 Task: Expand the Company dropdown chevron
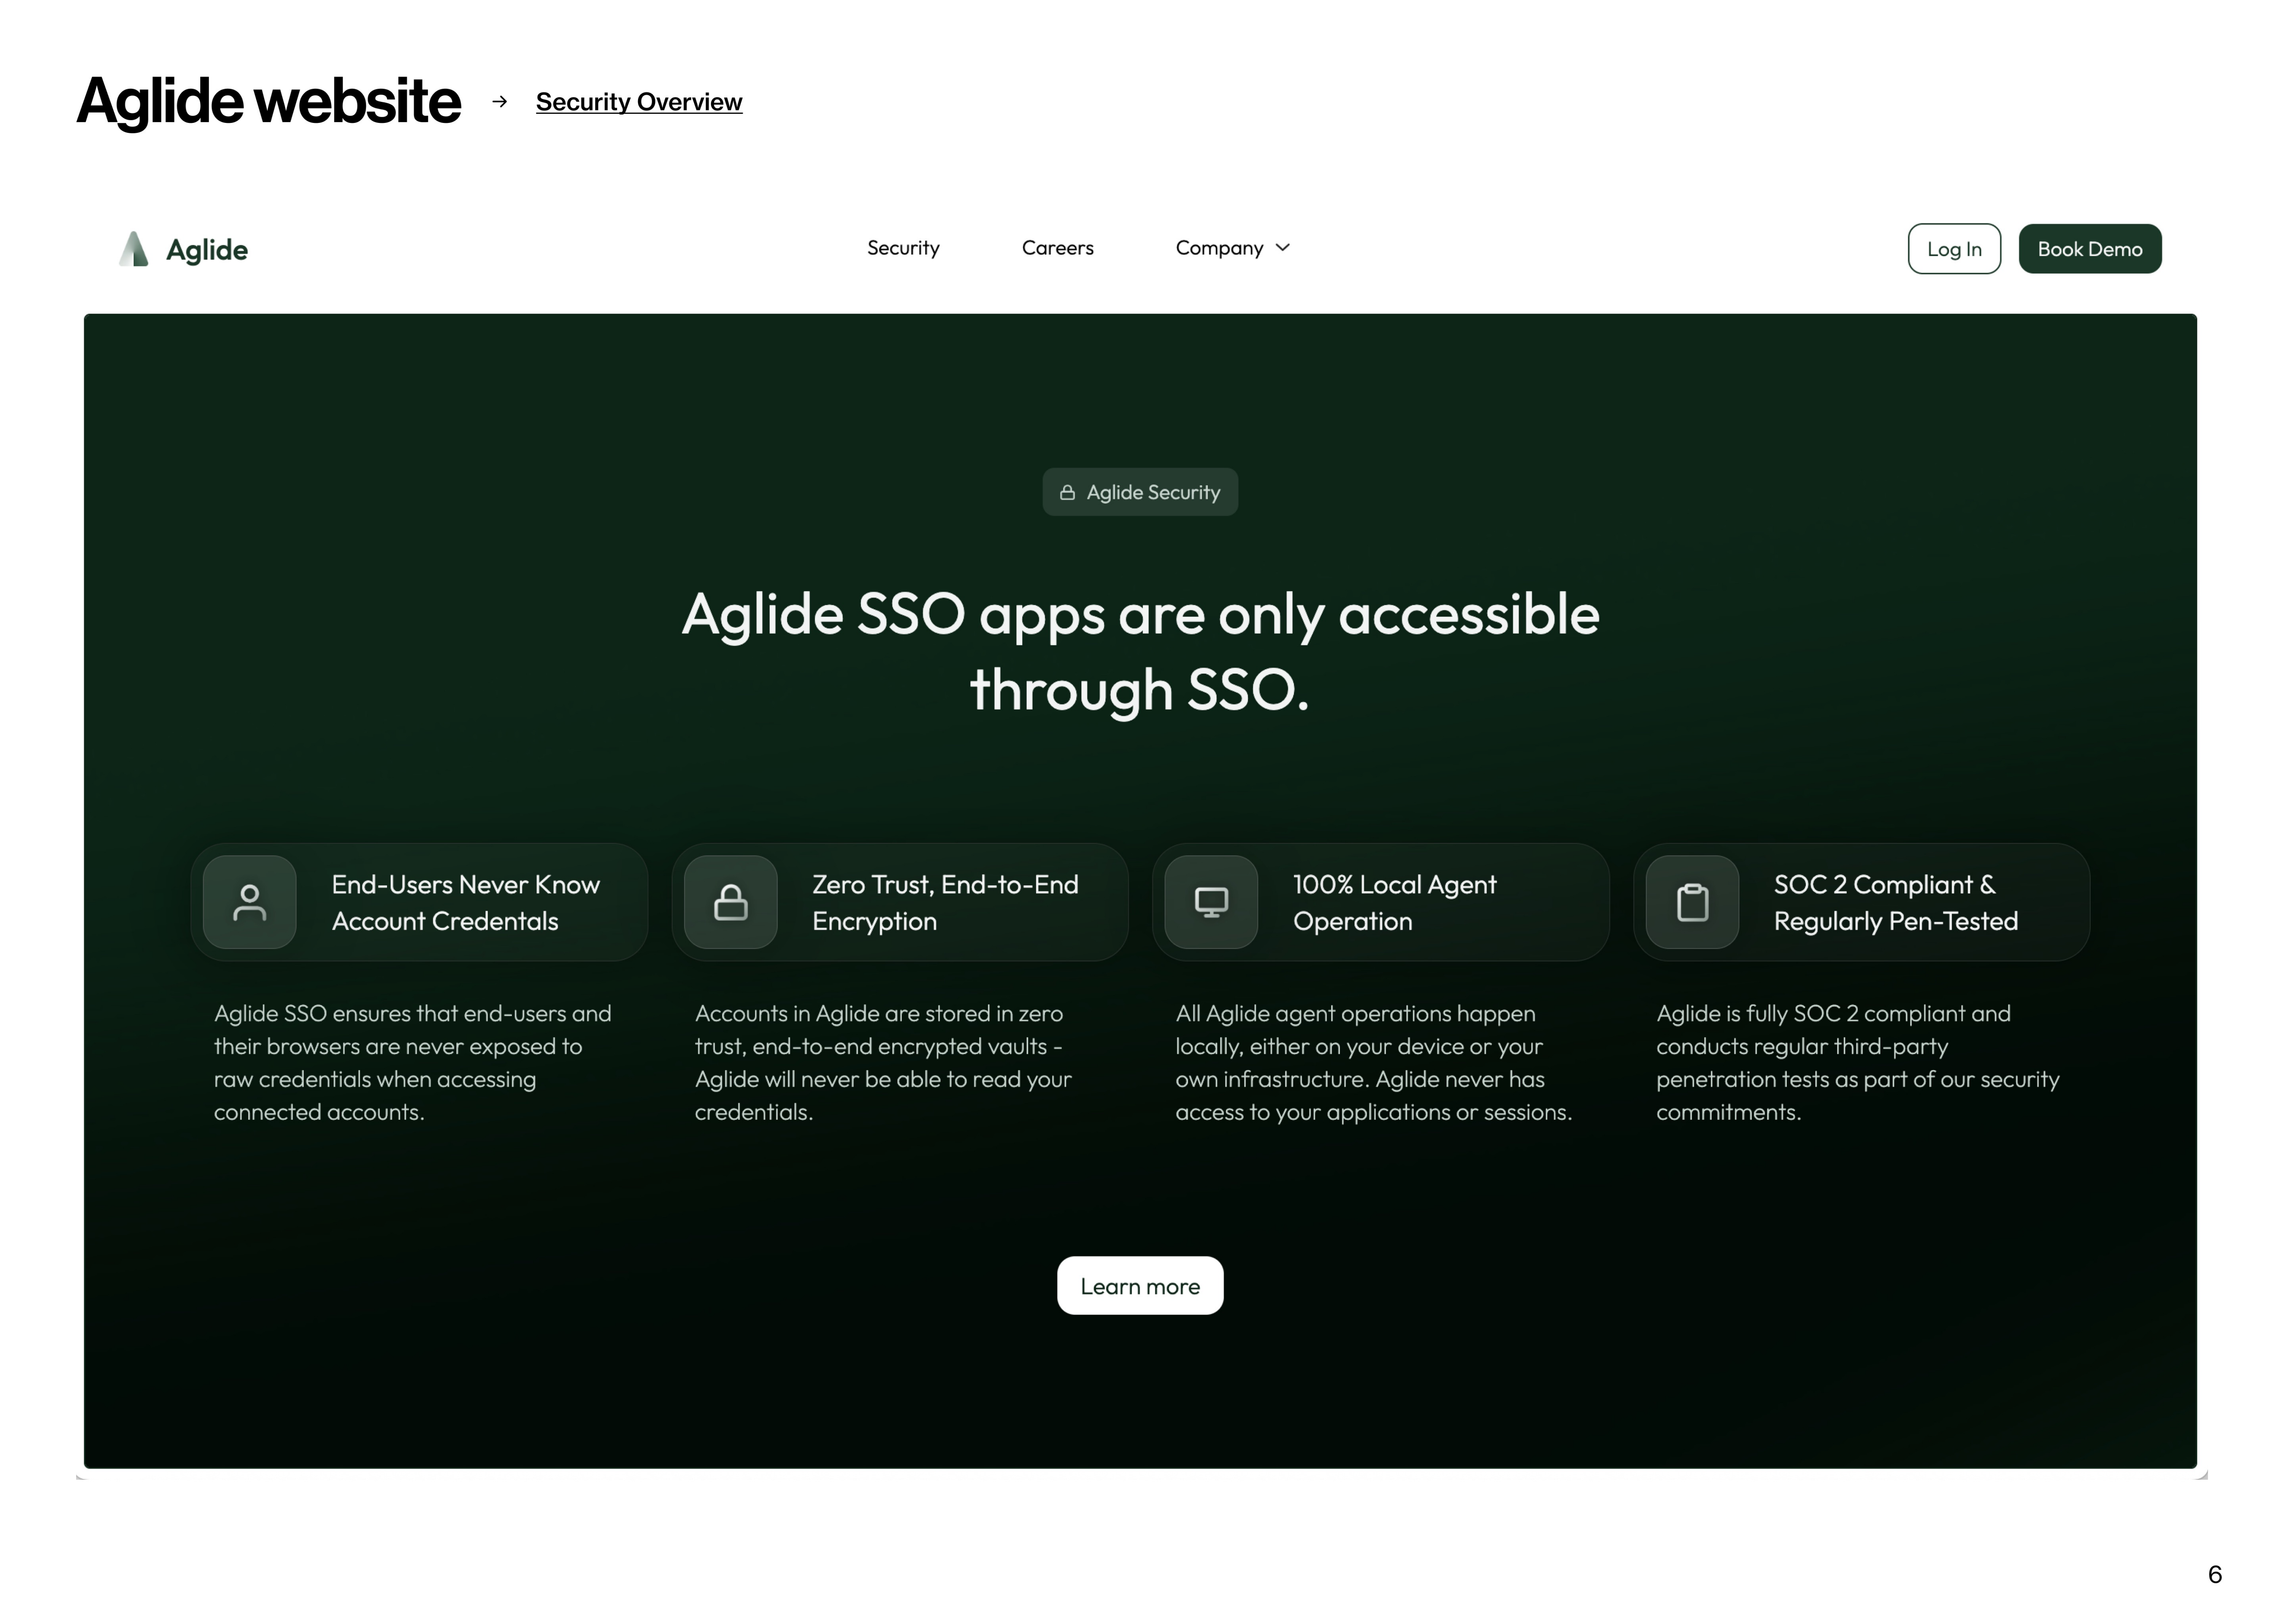point(1283,248)
